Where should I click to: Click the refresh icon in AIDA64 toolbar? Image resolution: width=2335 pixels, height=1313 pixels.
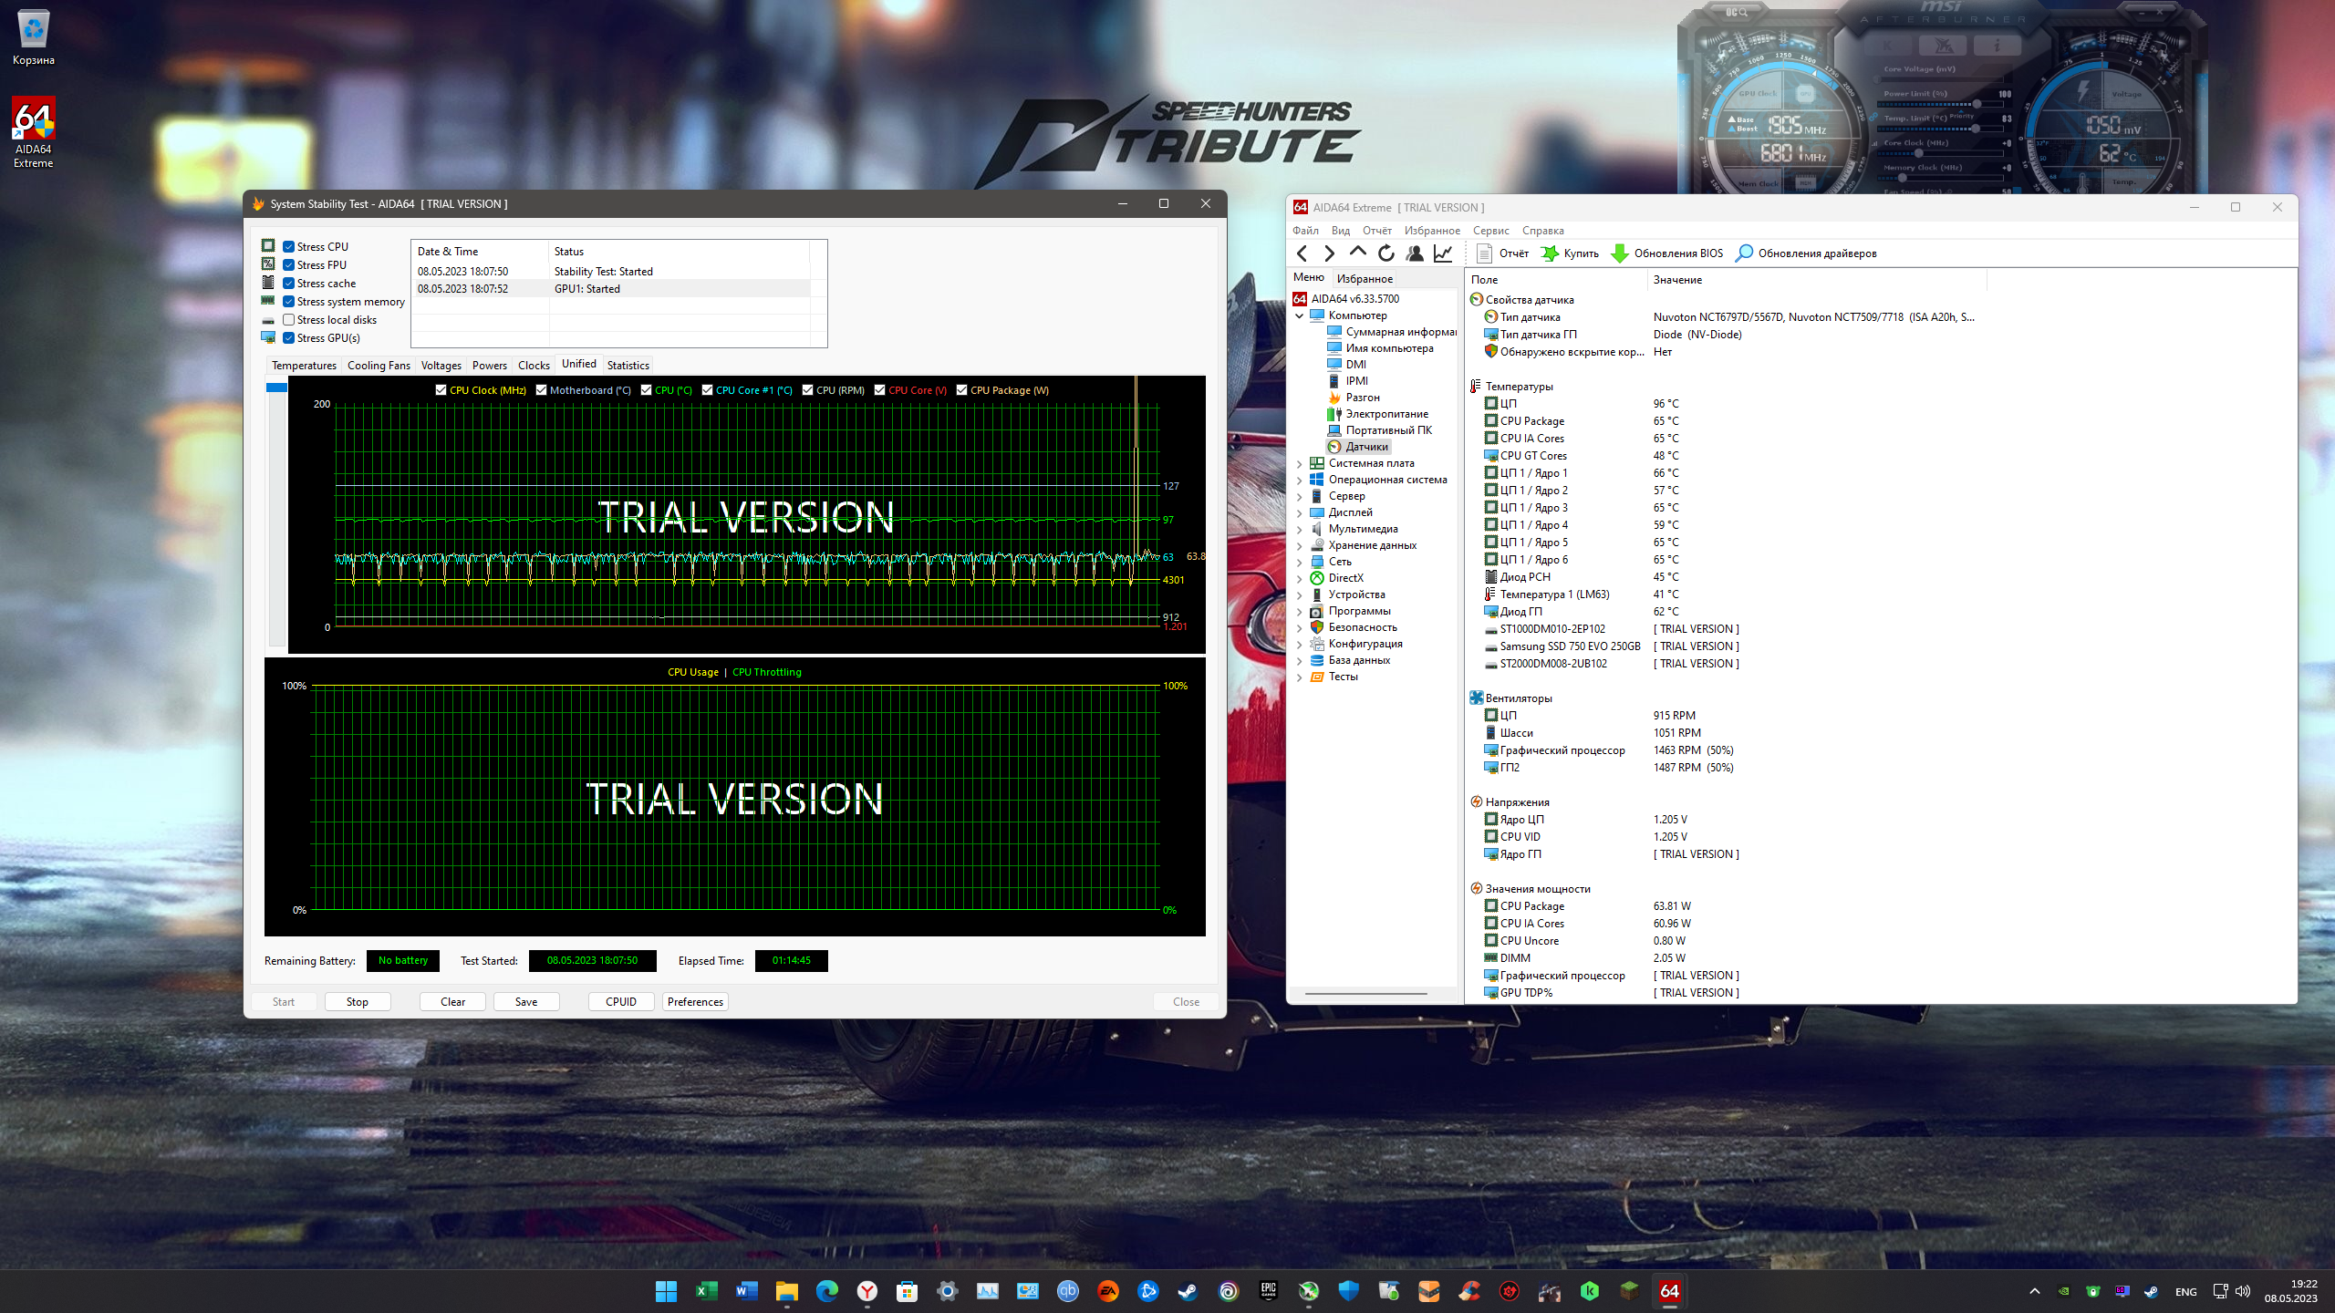pyautogui.click(x=1386, y=253)
